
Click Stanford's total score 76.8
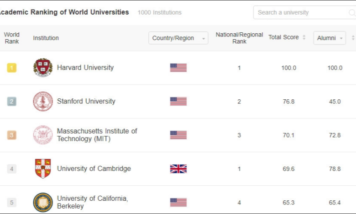[x=288, y=102]
